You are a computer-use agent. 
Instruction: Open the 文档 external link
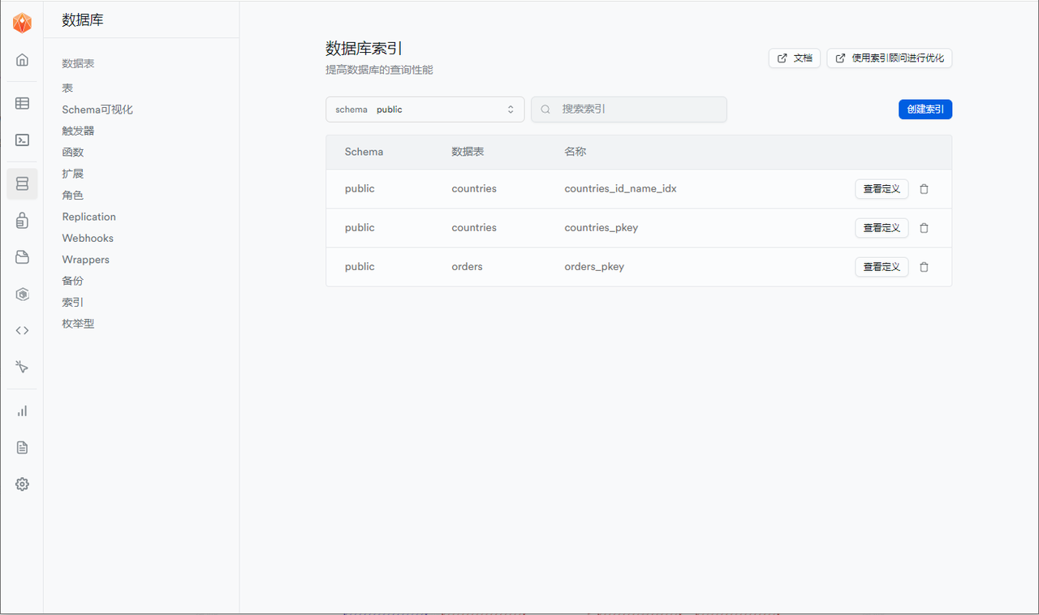(x=794, y=58)
